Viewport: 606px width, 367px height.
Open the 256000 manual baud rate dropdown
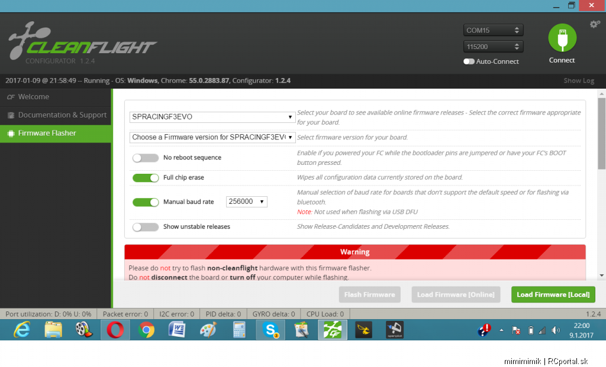pyautogui.click(x=247, y=202)
